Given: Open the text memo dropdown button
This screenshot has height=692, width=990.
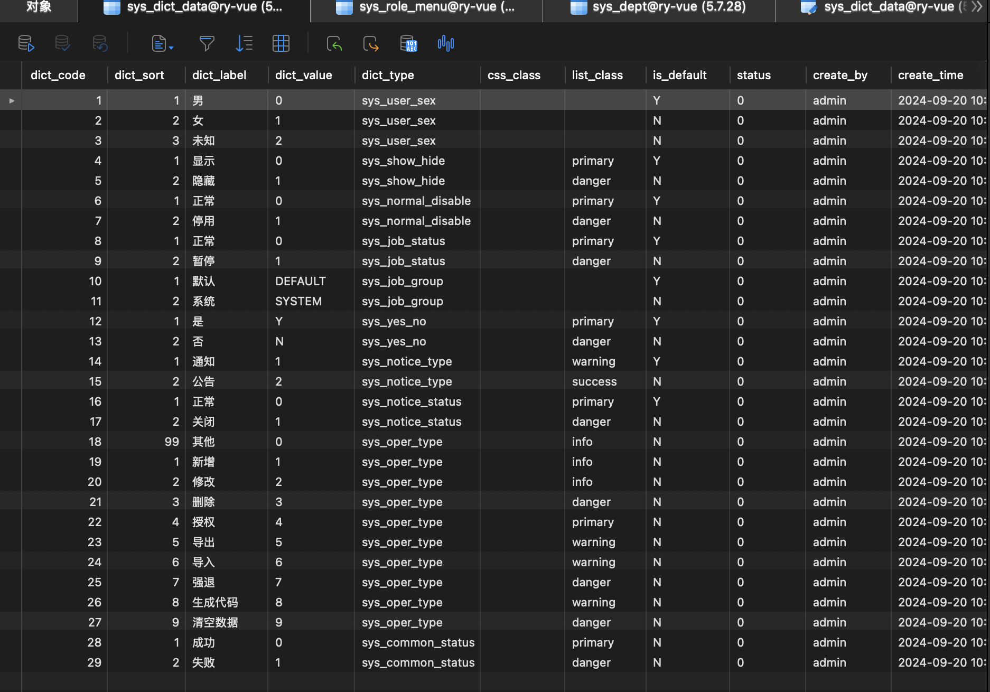Looking at the screenshot, I should (162, 43).
